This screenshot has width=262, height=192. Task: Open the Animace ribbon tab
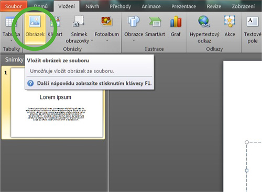tap(151, 6)
